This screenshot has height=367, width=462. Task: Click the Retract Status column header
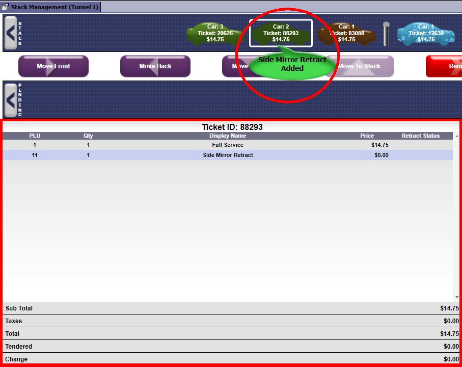tap(420, 136)
